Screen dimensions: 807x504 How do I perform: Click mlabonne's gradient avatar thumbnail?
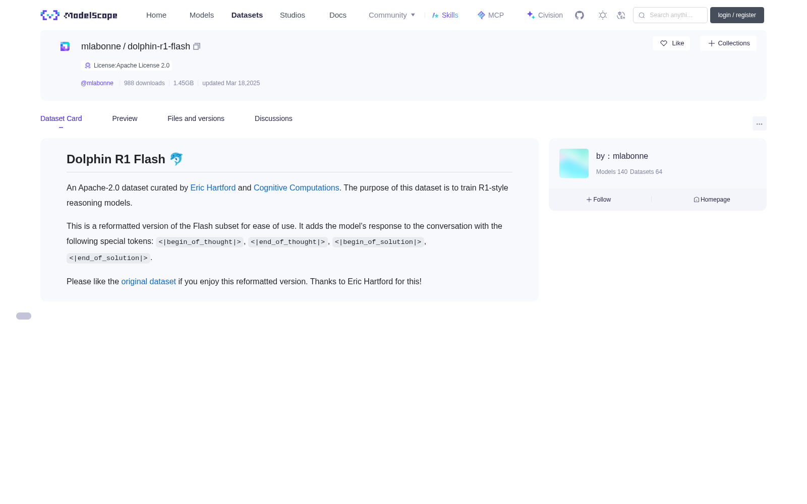tap(574, 163)
